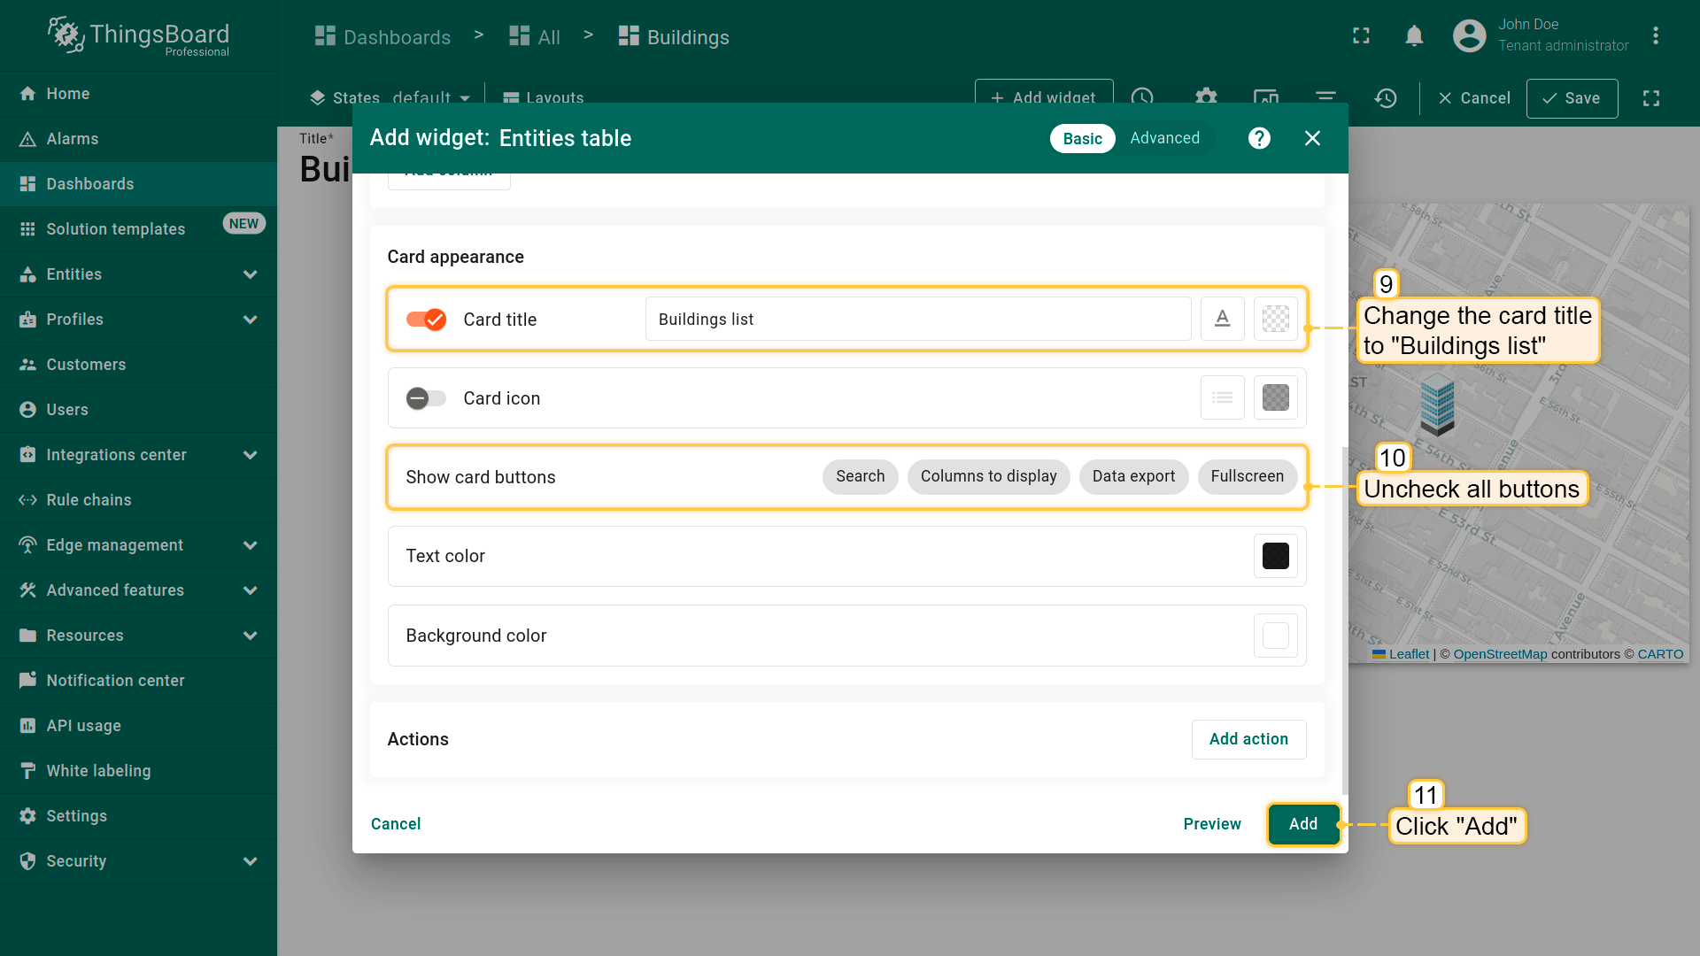
Task: Disable the Card title toggle
Action: point(426,320)
